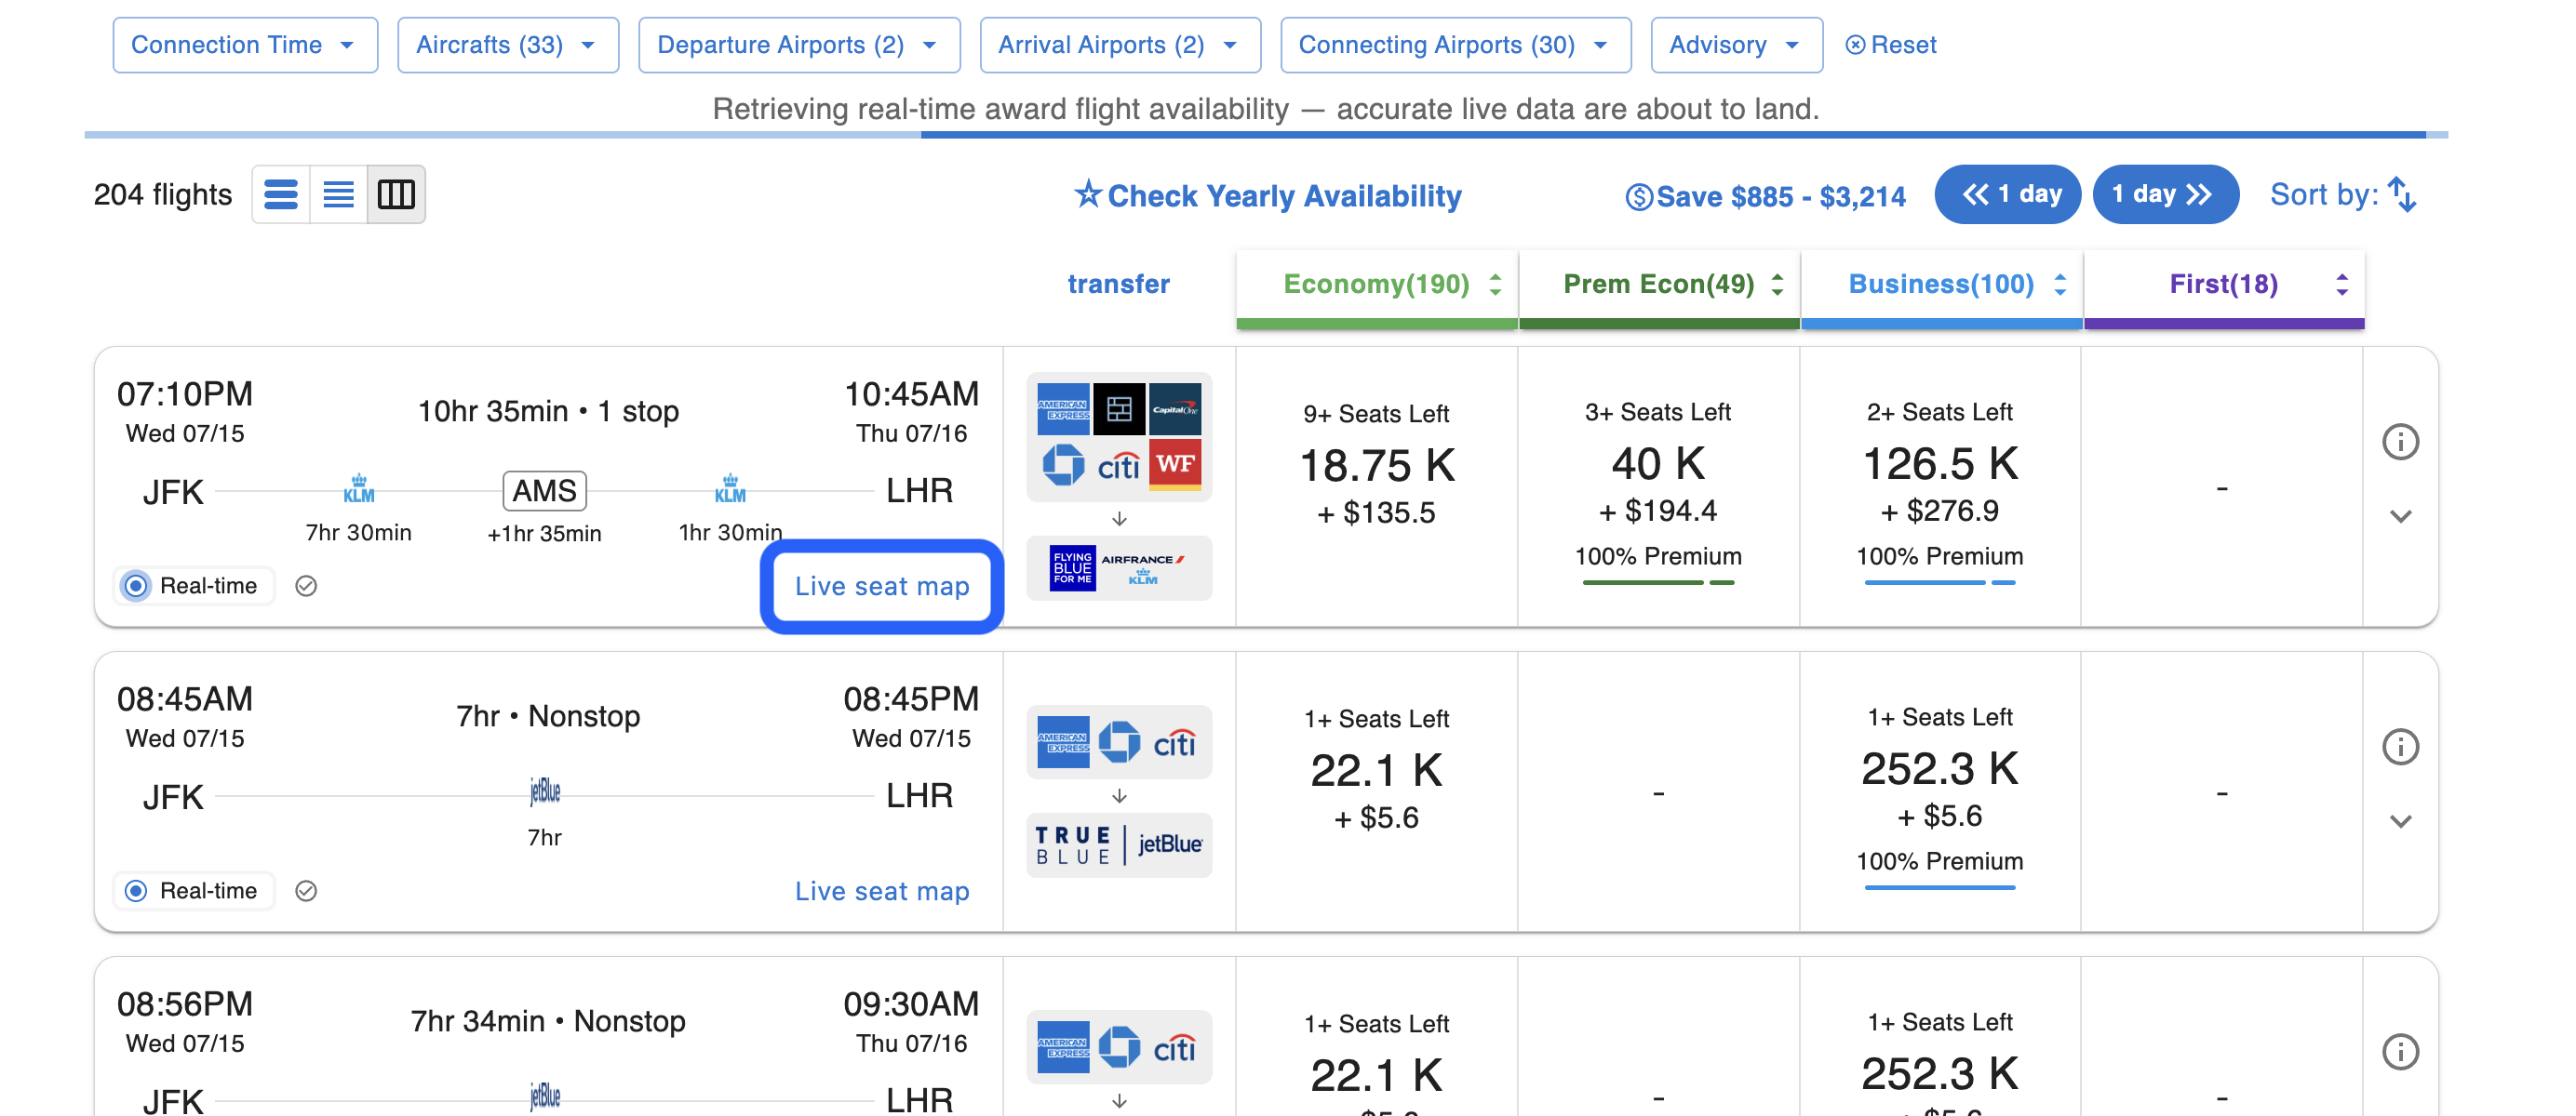Open info icon for 07:10PM KLM flight
Screen dimensions: 2576x1116
point(2400,441)
